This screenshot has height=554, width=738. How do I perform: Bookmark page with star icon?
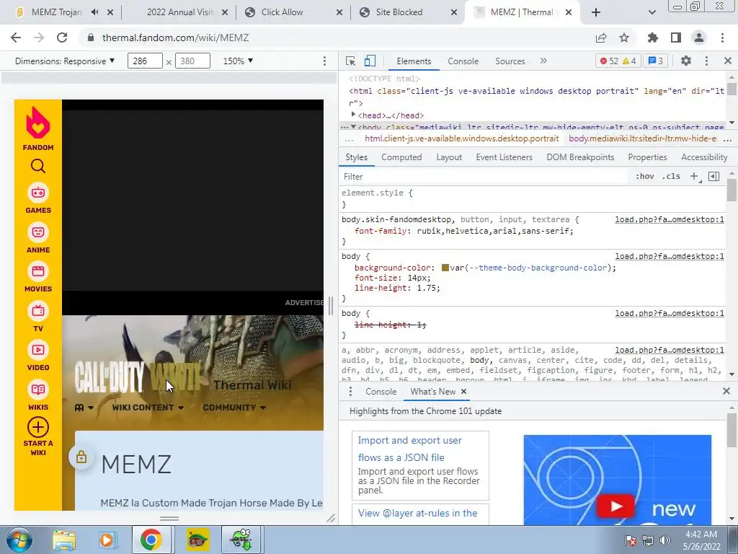tap(624, 38)
